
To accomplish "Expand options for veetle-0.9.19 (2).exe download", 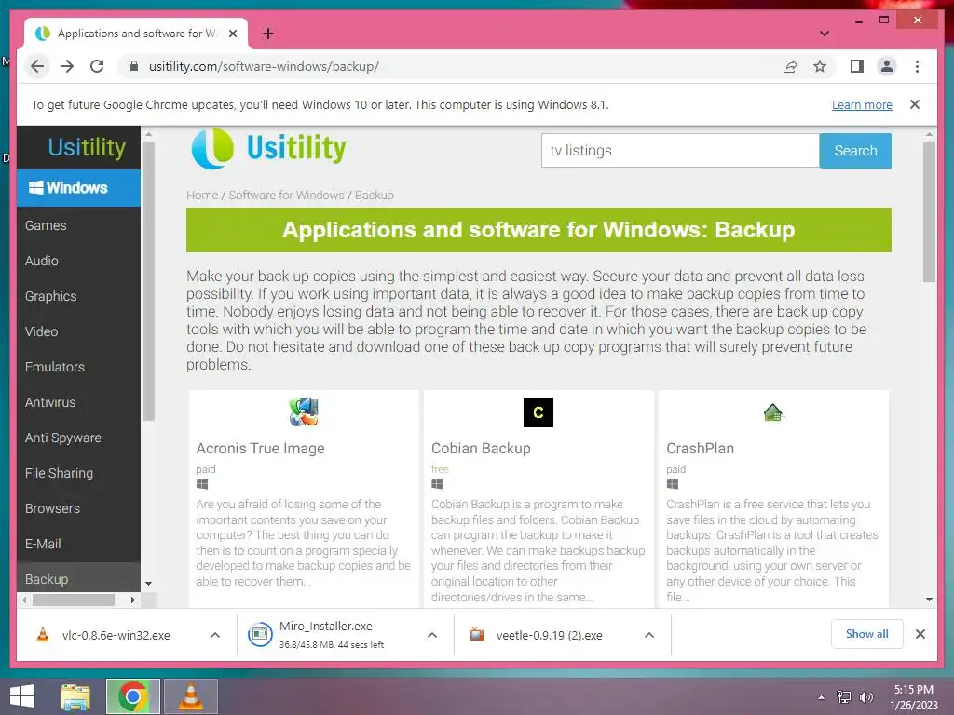I will [649, 635].
